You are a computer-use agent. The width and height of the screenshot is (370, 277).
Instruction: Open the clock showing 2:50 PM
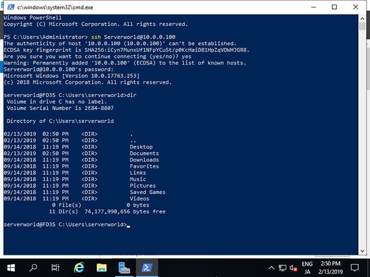click(x=330, y=268)
